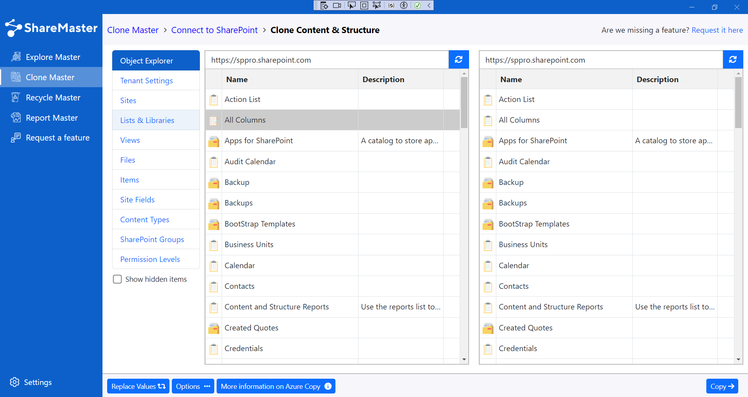Image resolution: width=748 pixels, height=397 pixels.
Task: Click the recorder toolbar accessibility icon
Action: click(x=404, y=5)
